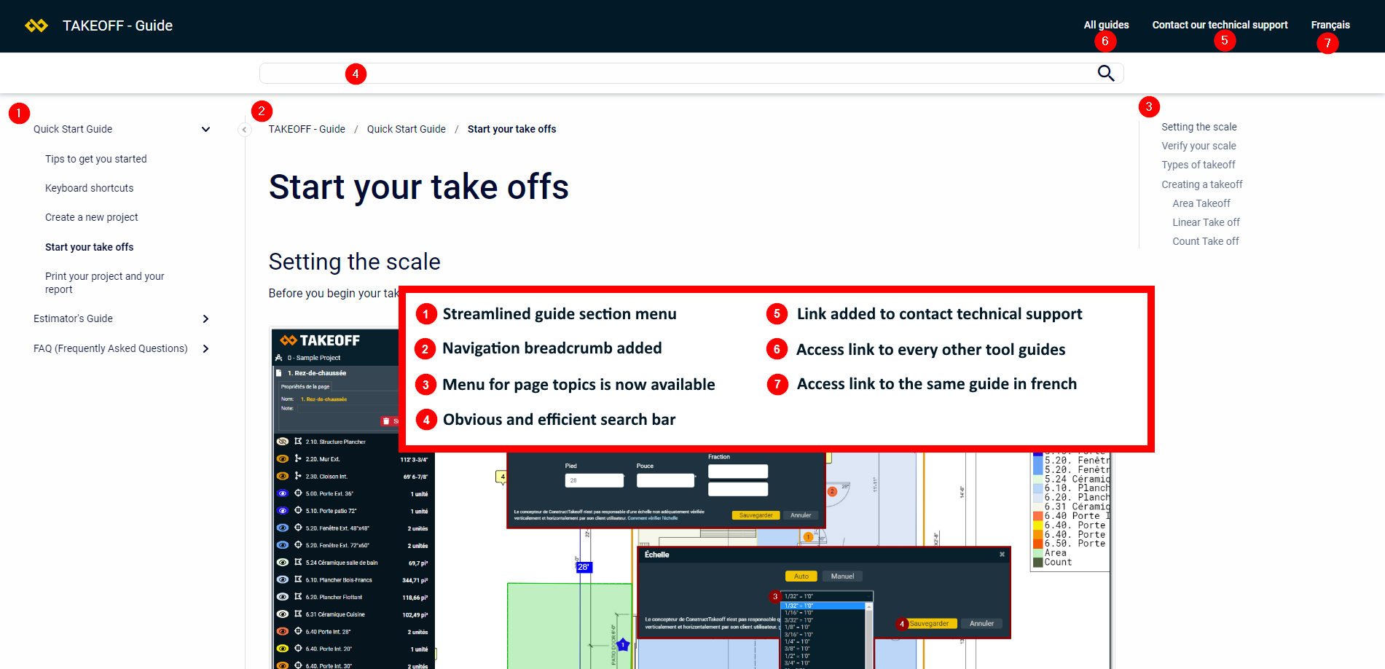
Task: Click the page icon beside 1. Rez-de-chaussée
Action: (x=278, y=373)
